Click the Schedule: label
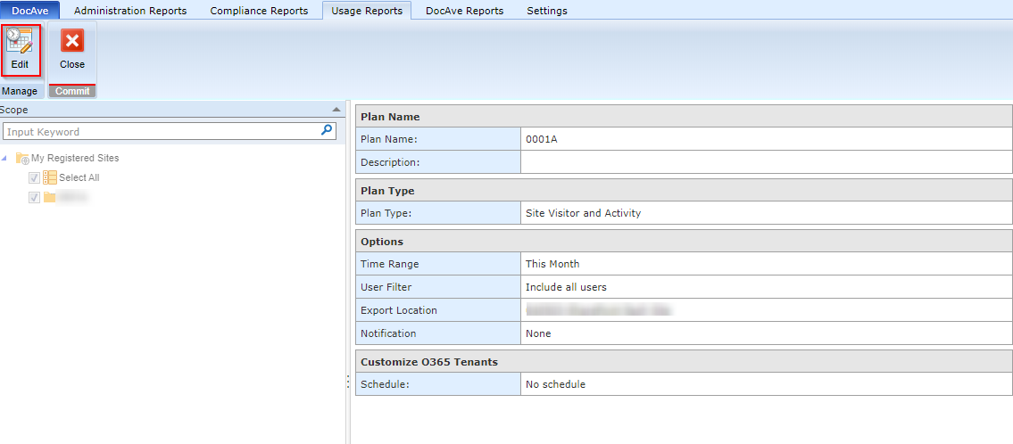 point(385,384)
